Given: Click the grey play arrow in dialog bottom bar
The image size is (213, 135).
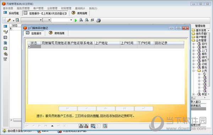Looking at the screenshot, I should pyautogui.click(x=98, y=126).
